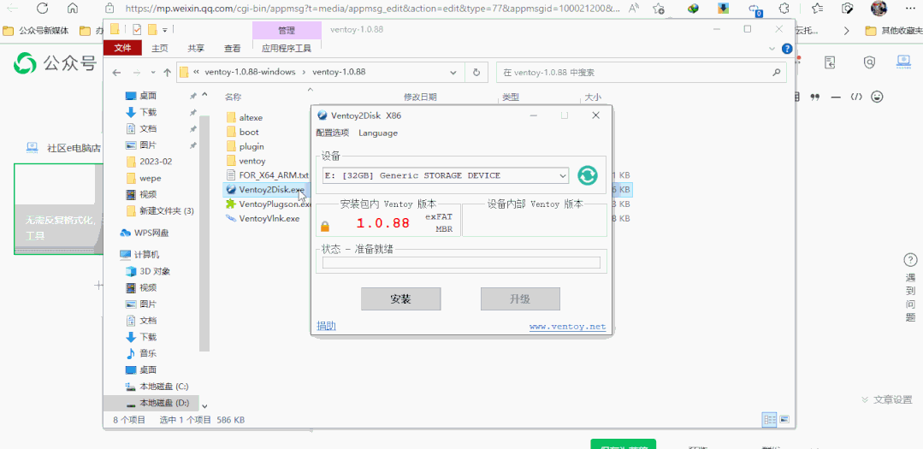
Task: Open the Language menu in Ventoy2Disk
Action: click(378, 133)
